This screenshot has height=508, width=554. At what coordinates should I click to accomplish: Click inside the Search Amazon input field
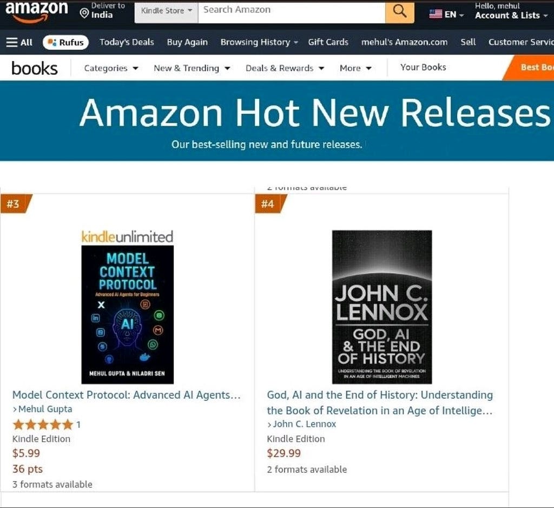(x=292, y=10)
